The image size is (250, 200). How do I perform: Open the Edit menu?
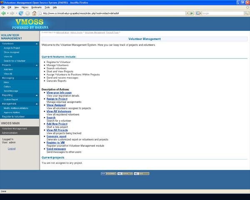tap(10, 7)
